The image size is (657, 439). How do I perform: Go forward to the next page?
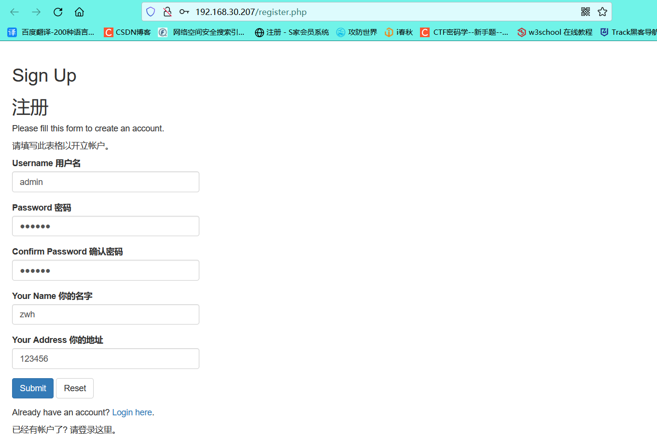36,12
